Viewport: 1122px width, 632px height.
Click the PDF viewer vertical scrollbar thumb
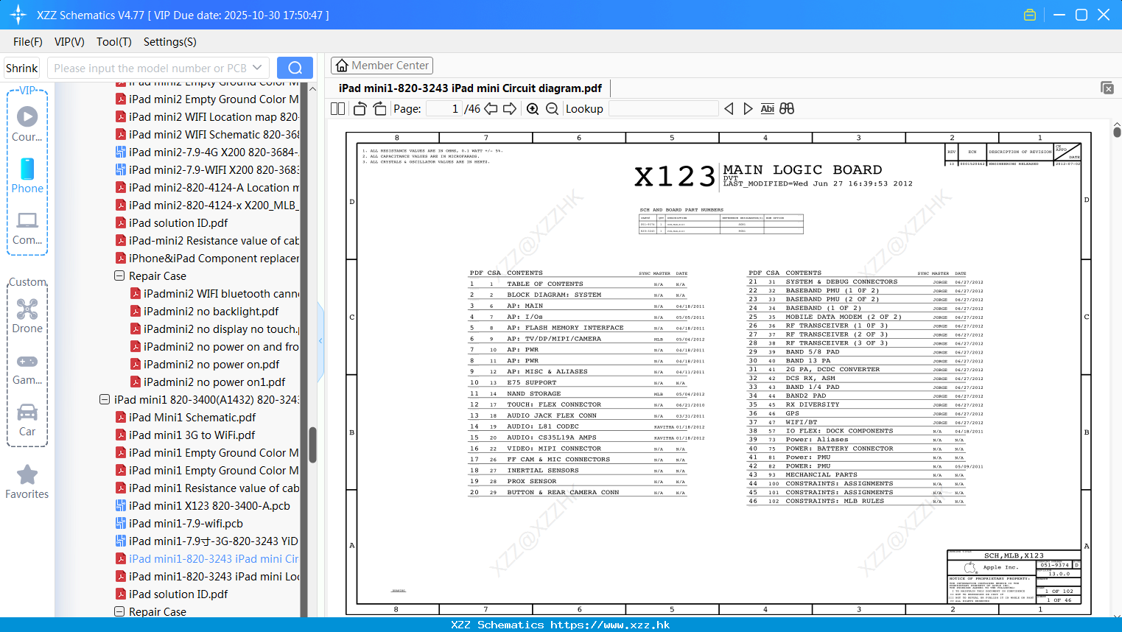(1117, 131)
